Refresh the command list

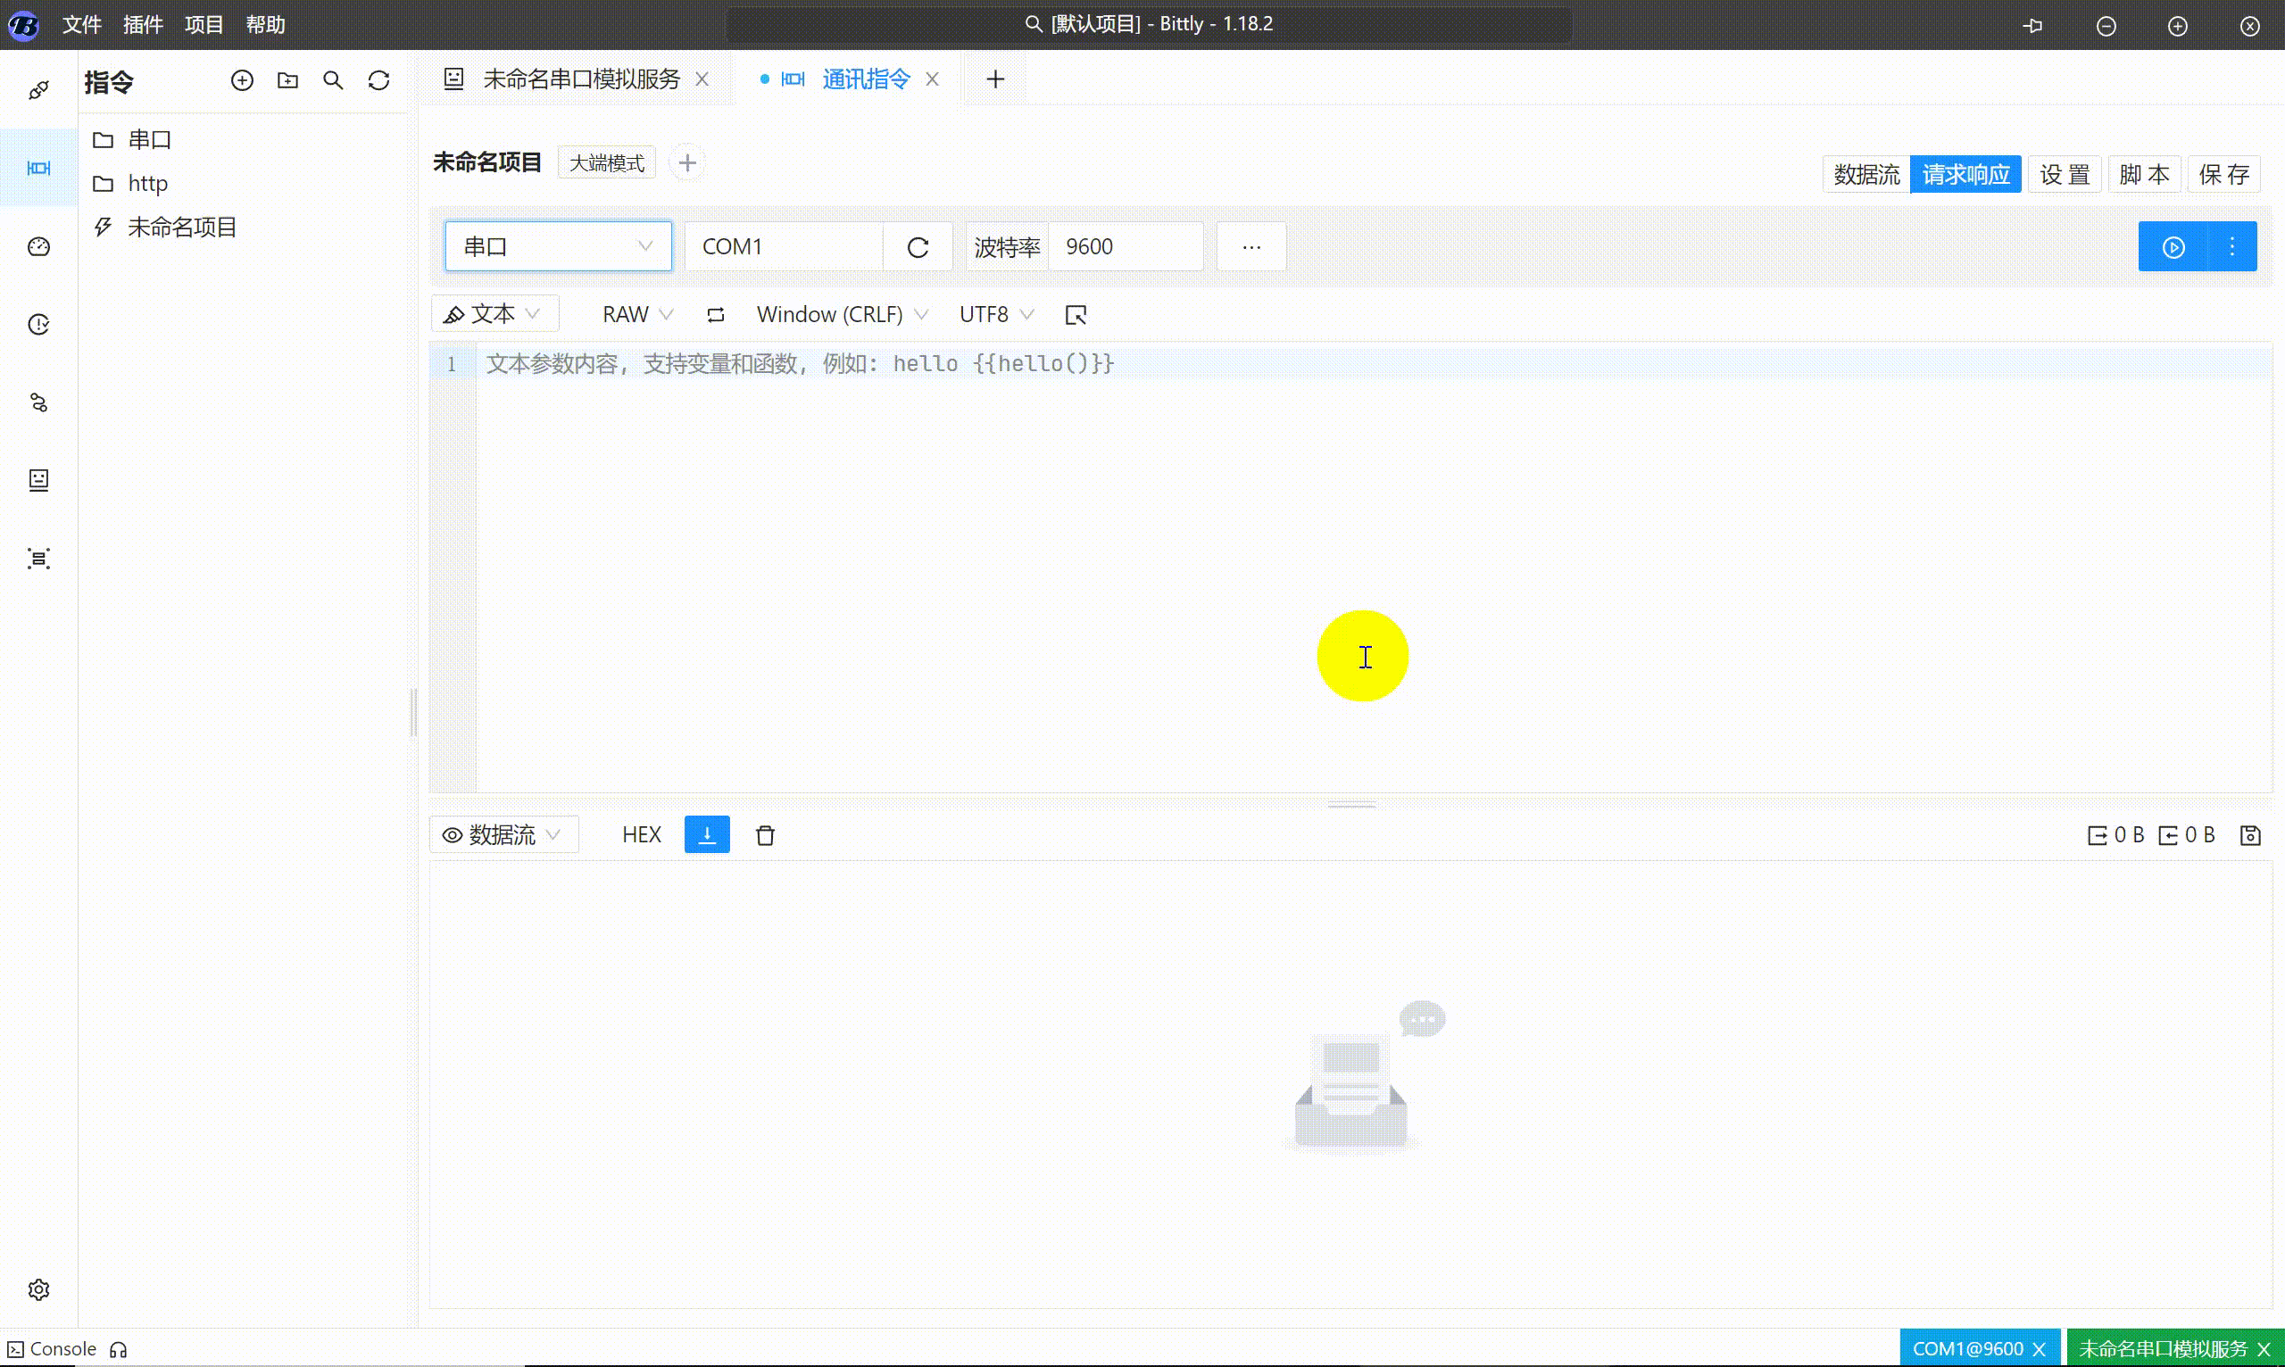(378, 81)
